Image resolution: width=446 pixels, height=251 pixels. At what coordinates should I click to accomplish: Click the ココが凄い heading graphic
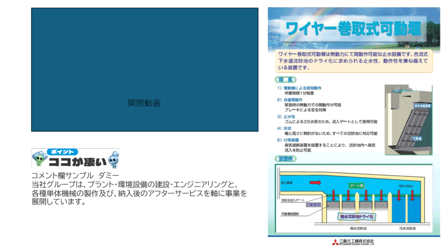point(78,162)
